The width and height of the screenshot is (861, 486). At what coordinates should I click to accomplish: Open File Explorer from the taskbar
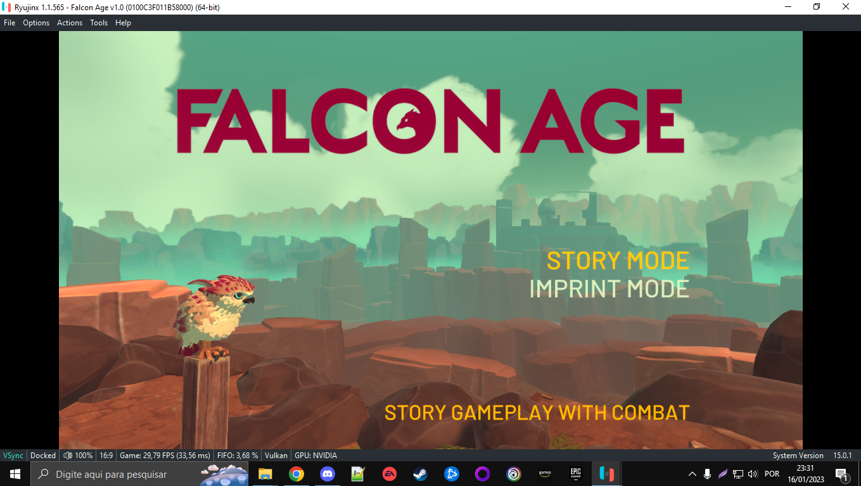[265, 474]
